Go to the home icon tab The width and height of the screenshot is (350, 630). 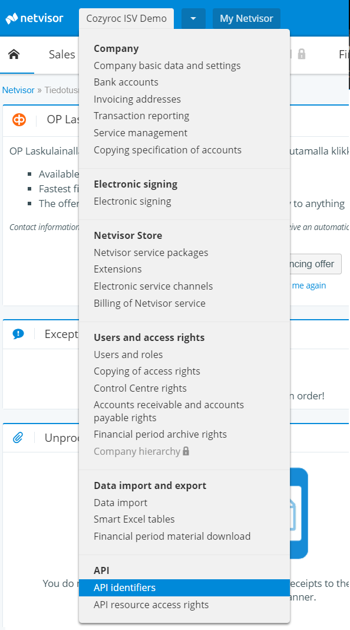(x=14, y=54)
